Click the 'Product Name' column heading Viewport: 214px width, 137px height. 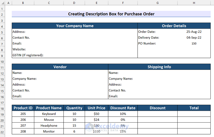click(49, 108)
